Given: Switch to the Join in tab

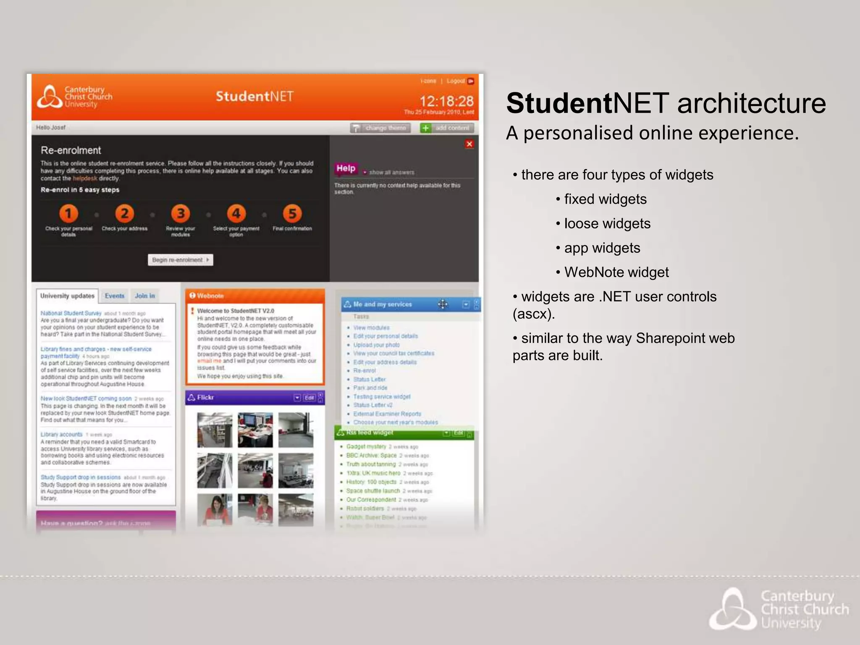Looking at the screenshot, I should click(145, 296).
